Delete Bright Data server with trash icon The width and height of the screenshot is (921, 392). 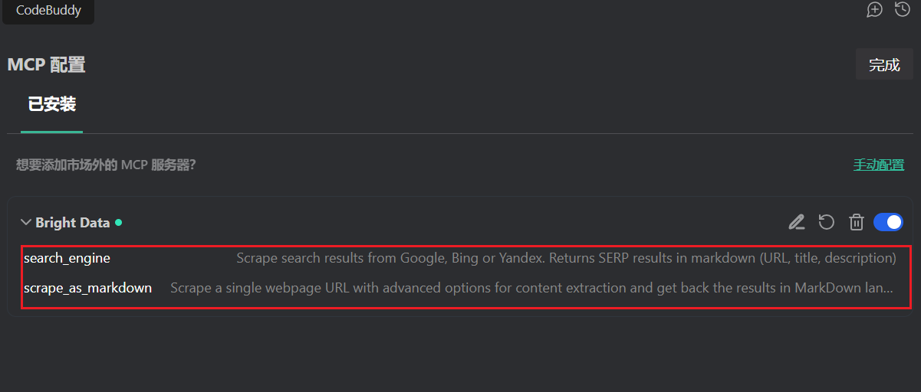pyautogui.click(x=857, y=222)
